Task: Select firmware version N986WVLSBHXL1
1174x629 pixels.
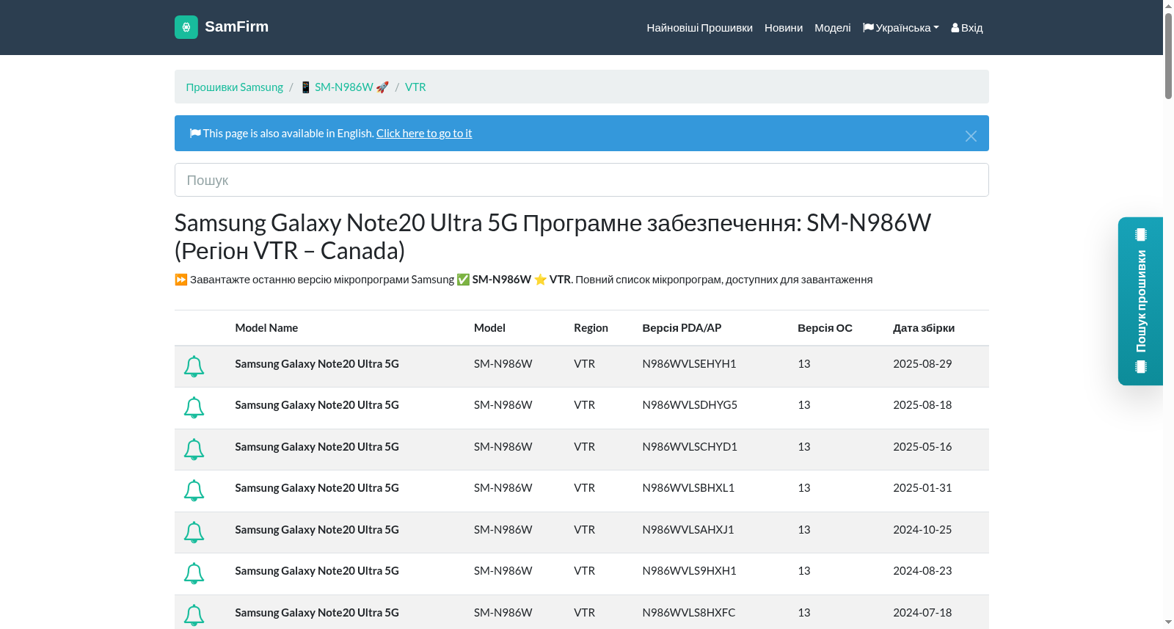Action: tap(688, 488)
